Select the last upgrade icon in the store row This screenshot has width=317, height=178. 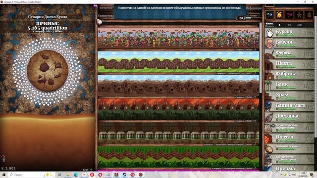point(309,15)
